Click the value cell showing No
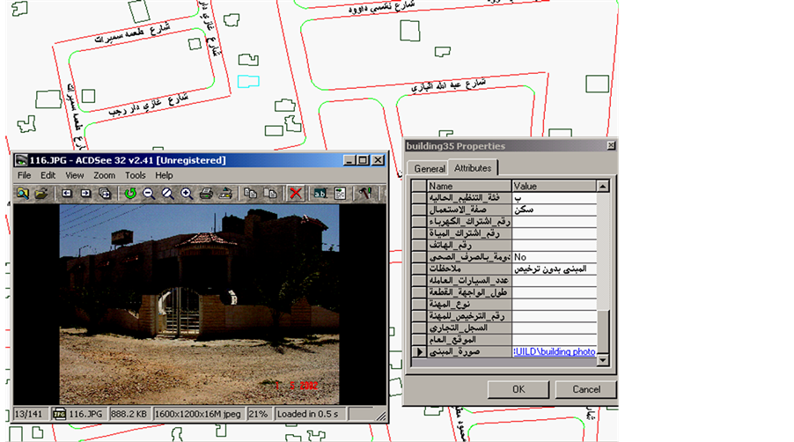794x442 pixels. [x=555, y=257]
